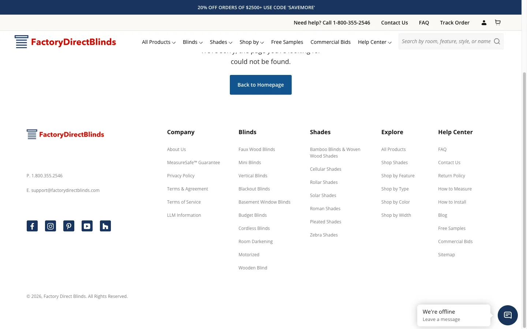
Task: Open Bamboo Blinds & Woven Wood Shades
Action: (x=335, y=153)
